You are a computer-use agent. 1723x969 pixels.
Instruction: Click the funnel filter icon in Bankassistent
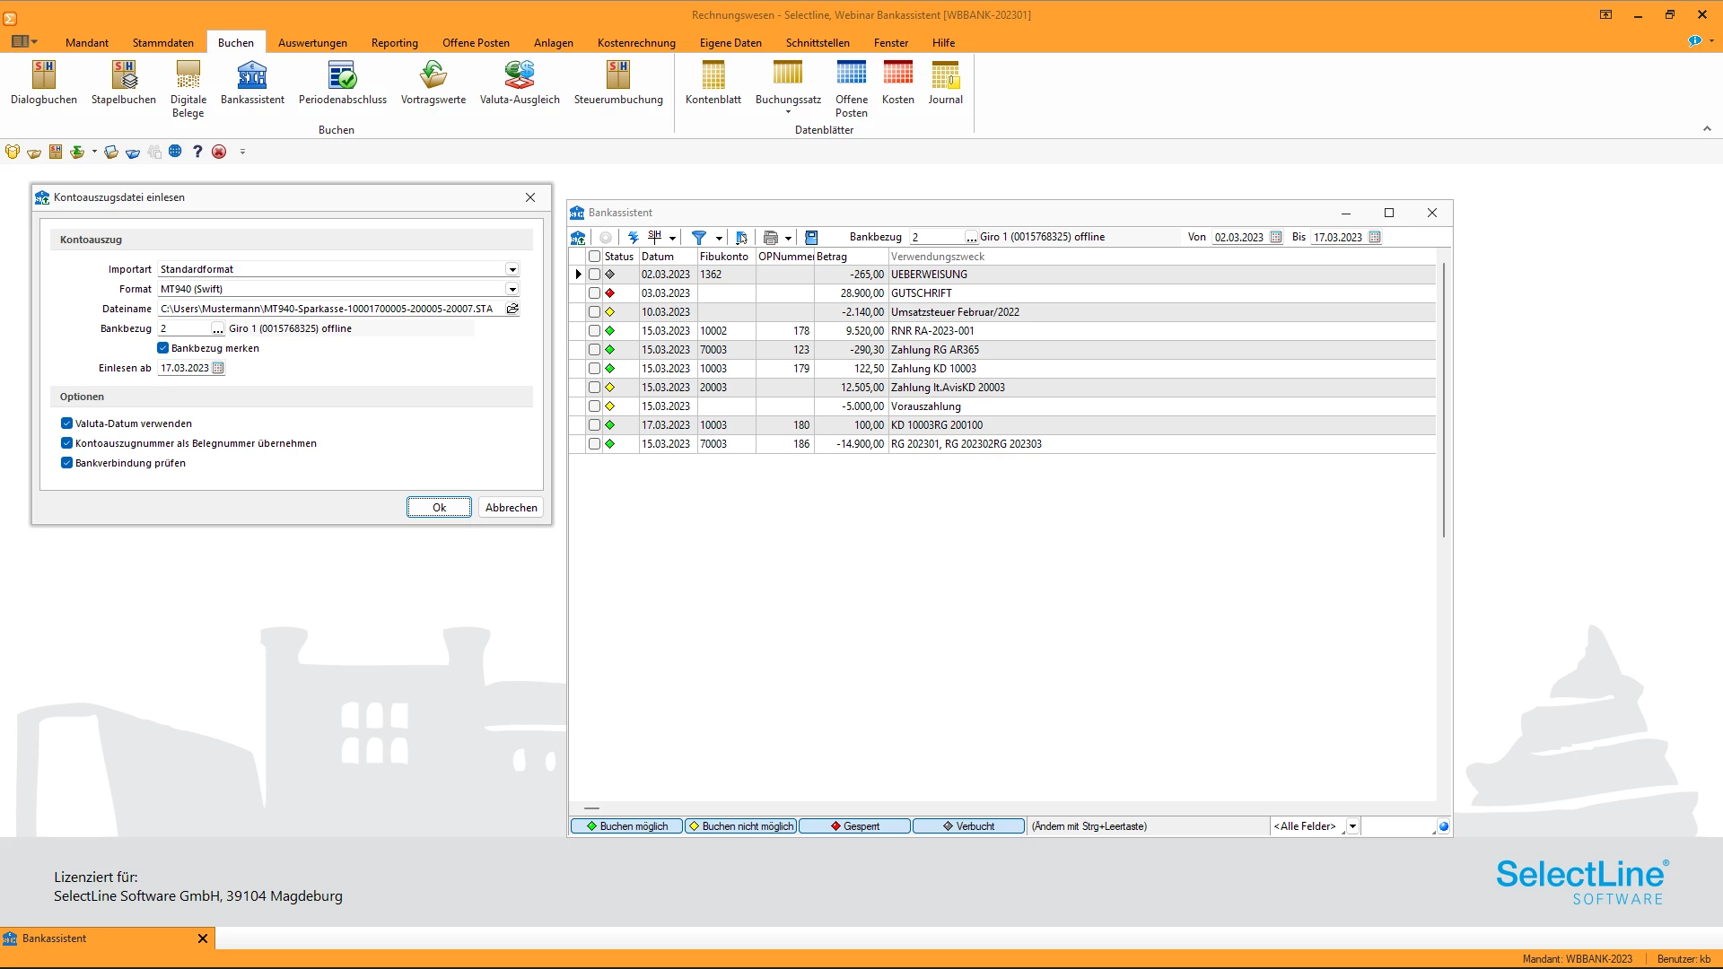[699, 238]
